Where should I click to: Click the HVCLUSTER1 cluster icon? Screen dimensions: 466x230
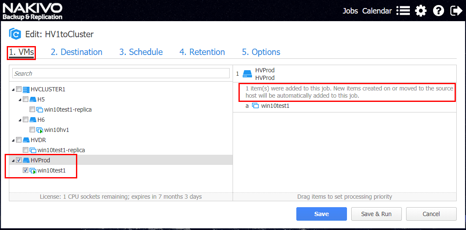pos(26,89)
